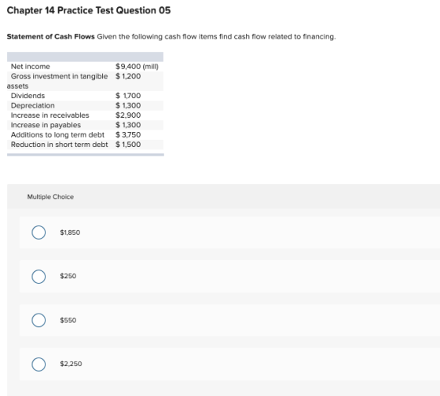
Task: Choose the $550 answer option circle
Action: click(38, 321)
